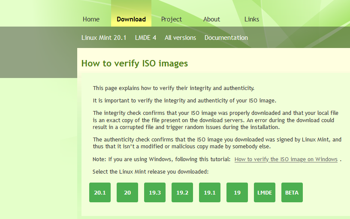Select the Linux Mint 20.1 submenu link

(x=104, y=38)
